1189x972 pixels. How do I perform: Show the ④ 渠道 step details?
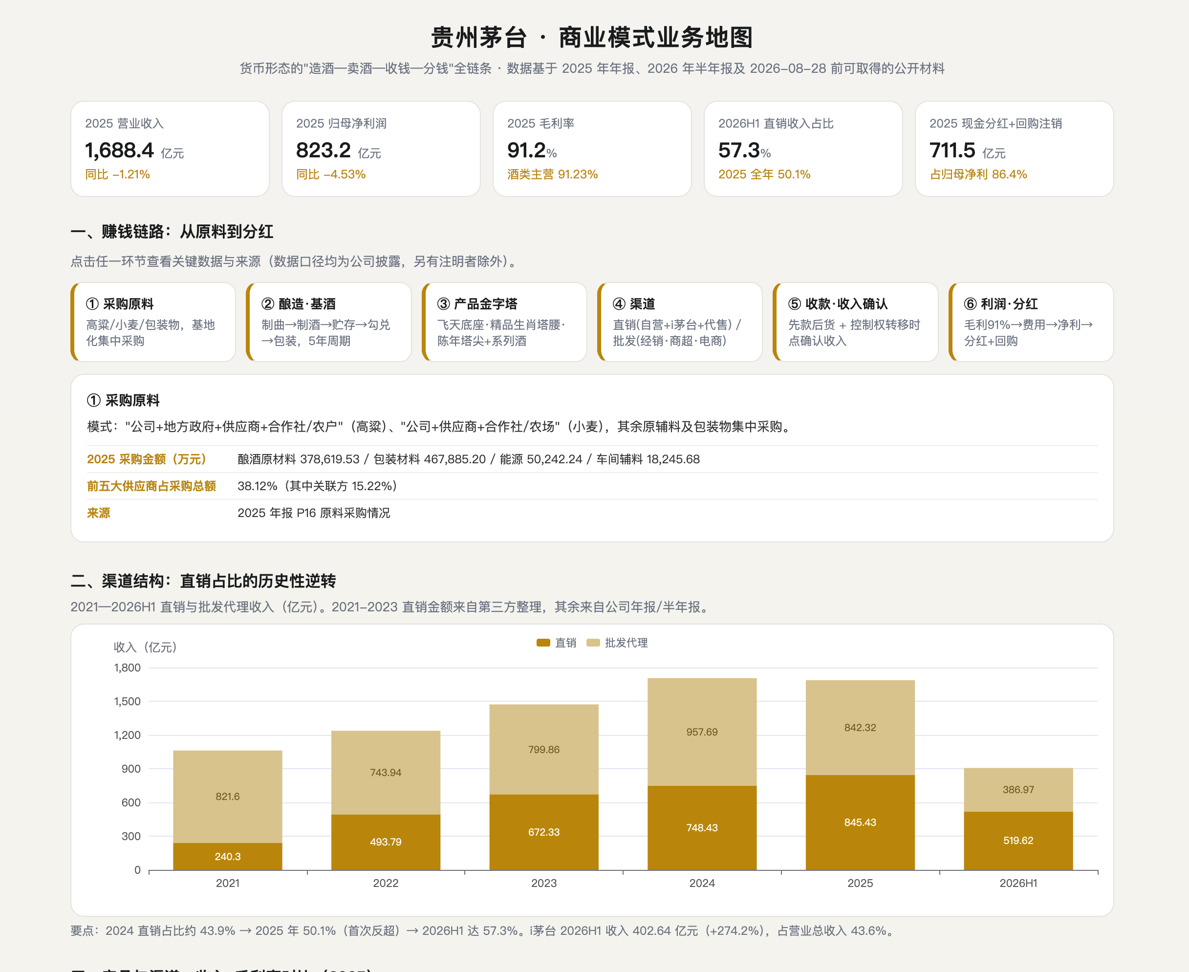click(x=680, y=322)
